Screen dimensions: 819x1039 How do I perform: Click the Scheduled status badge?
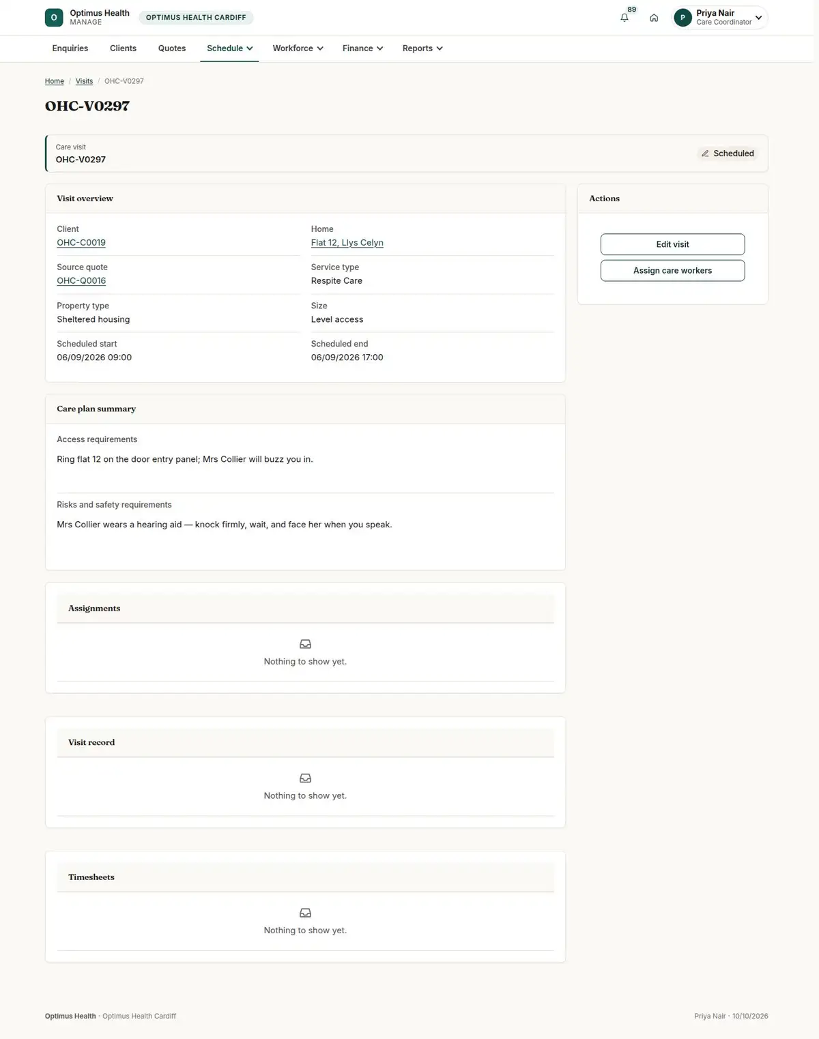point(728,153)
